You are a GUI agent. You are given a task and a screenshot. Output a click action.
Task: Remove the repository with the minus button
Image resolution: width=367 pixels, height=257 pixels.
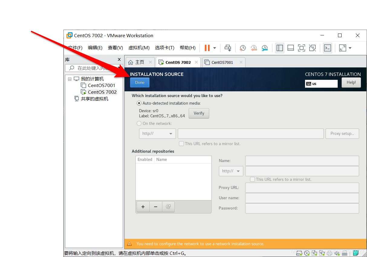pos(156,207)
